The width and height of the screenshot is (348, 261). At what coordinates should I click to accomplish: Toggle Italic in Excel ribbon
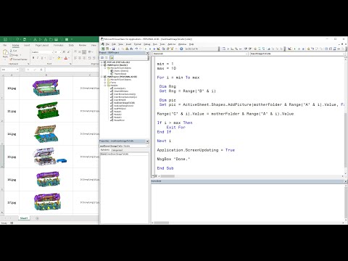[x=38, y=58]
